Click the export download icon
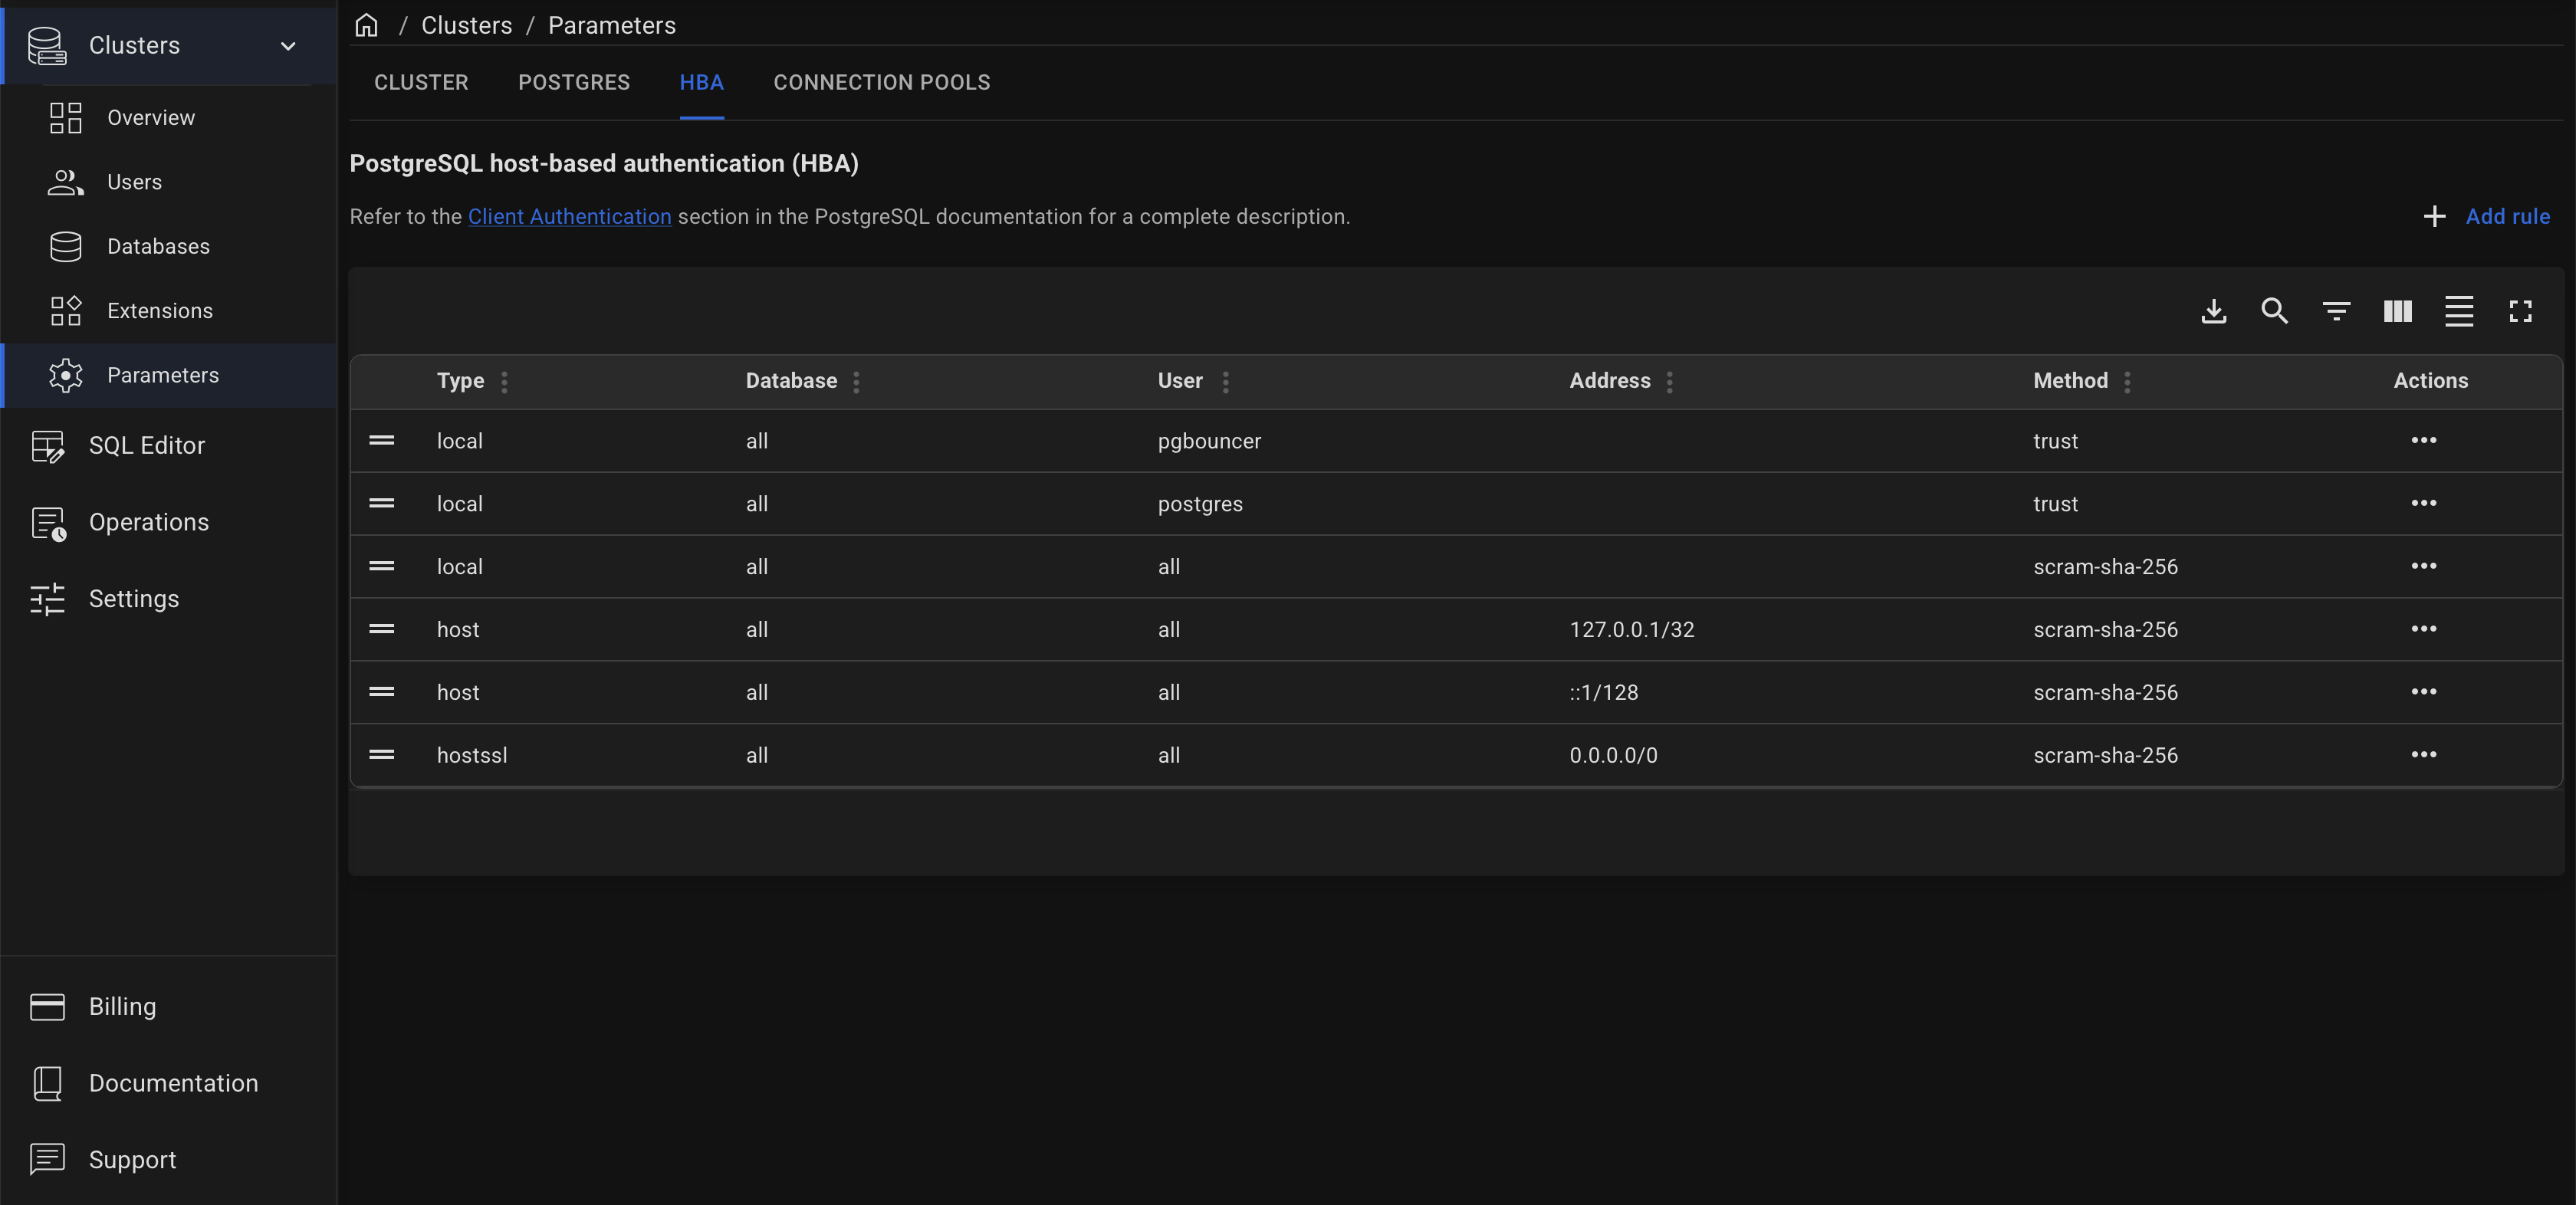 click(x=2214, y=311)
